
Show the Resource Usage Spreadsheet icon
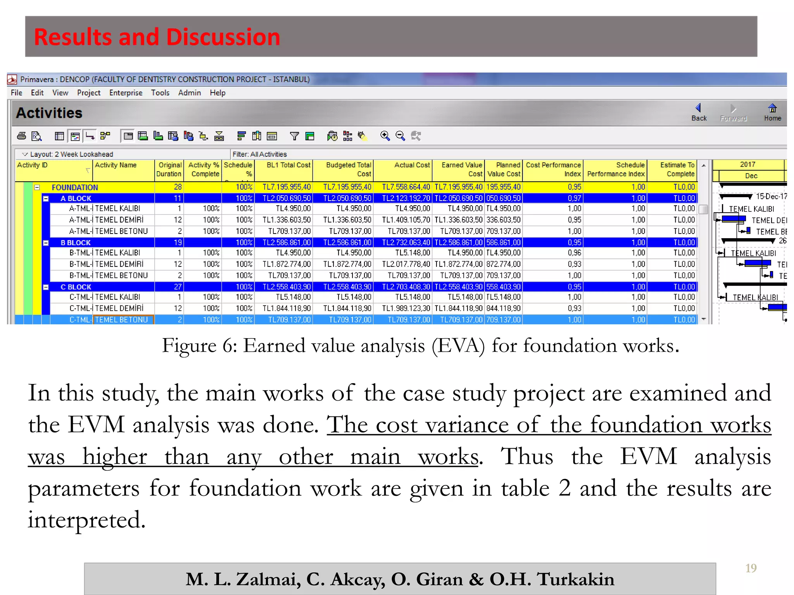pyautogui.click(x=173, y=136)
